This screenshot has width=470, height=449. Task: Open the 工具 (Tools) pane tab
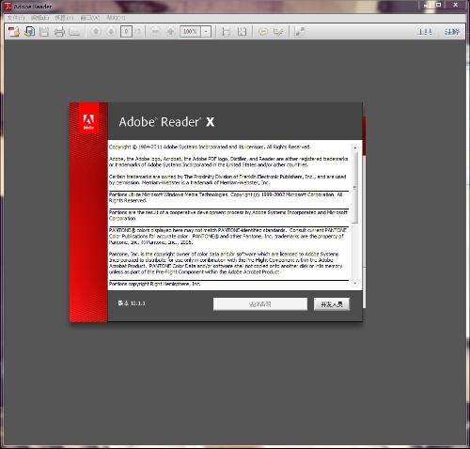tap(425, 32)
